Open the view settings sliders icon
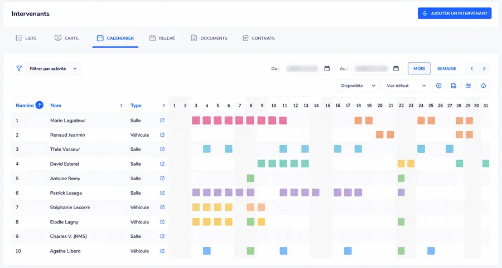Screen dimensions: 502x268 pyautogui.click(x=469, y=86)
